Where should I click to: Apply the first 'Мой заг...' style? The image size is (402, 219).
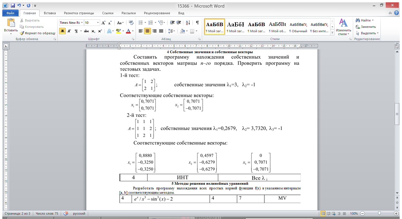click(215, 27)
